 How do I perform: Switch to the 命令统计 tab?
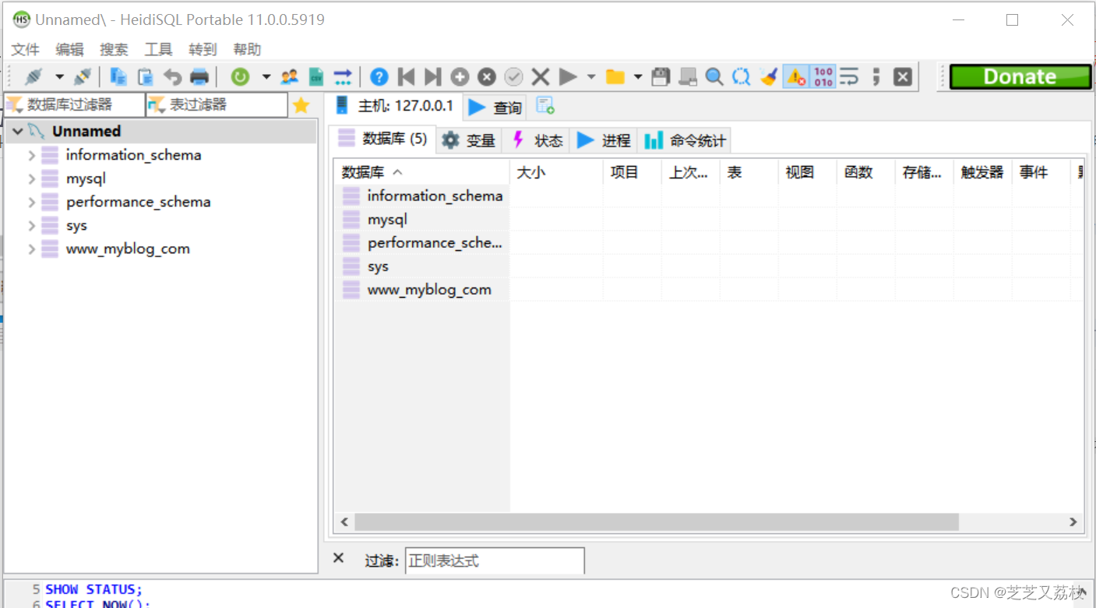coord(685,140)
